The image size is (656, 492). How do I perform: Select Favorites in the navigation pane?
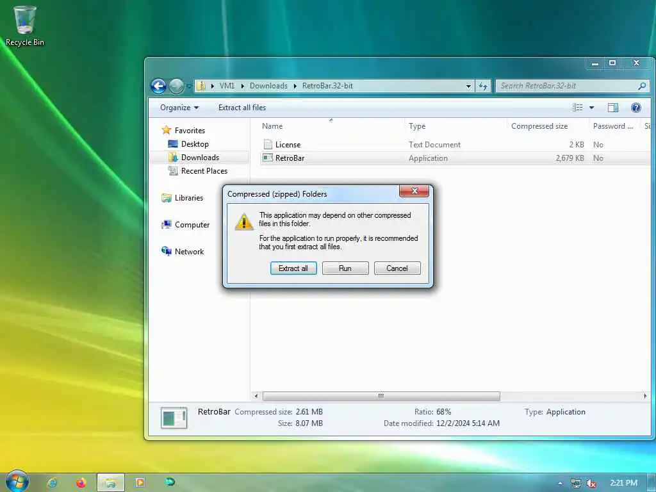[x=183, y=131]
